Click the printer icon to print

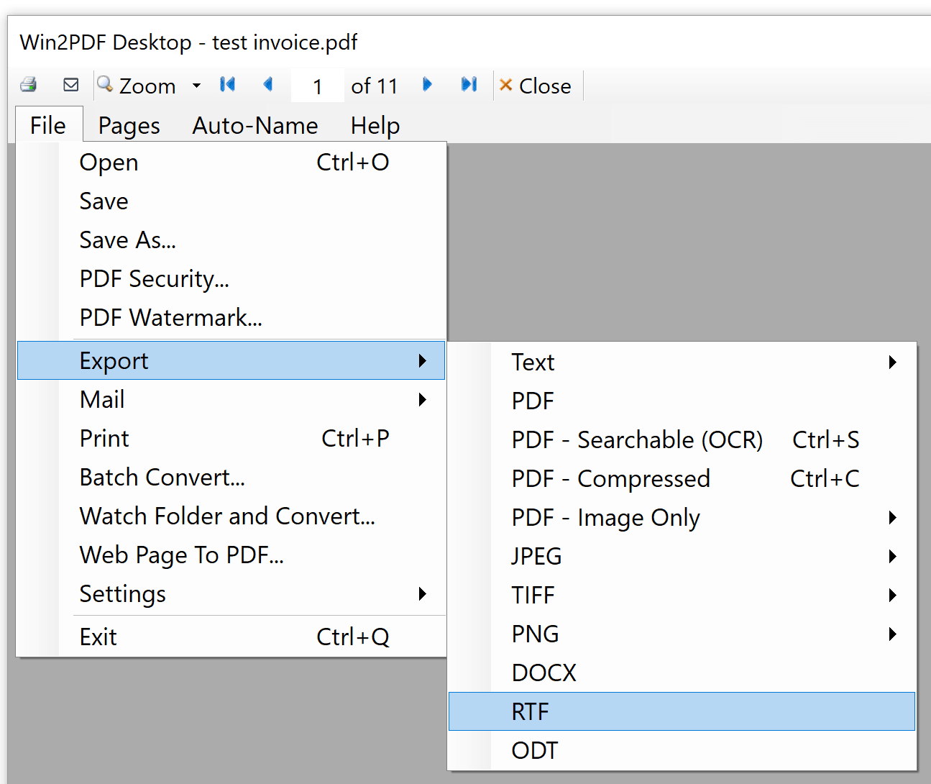[x=27, y=84]
